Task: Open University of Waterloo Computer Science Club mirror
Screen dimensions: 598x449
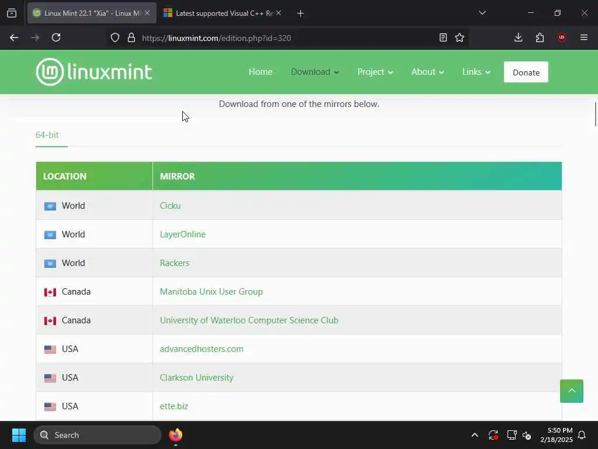Action: 249,320
